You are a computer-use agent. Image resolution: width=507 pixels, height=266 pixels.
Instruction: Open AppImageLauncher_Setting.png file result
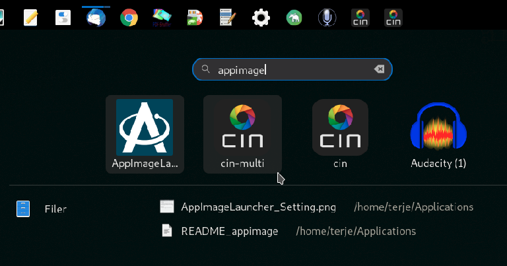coord(258,207)
